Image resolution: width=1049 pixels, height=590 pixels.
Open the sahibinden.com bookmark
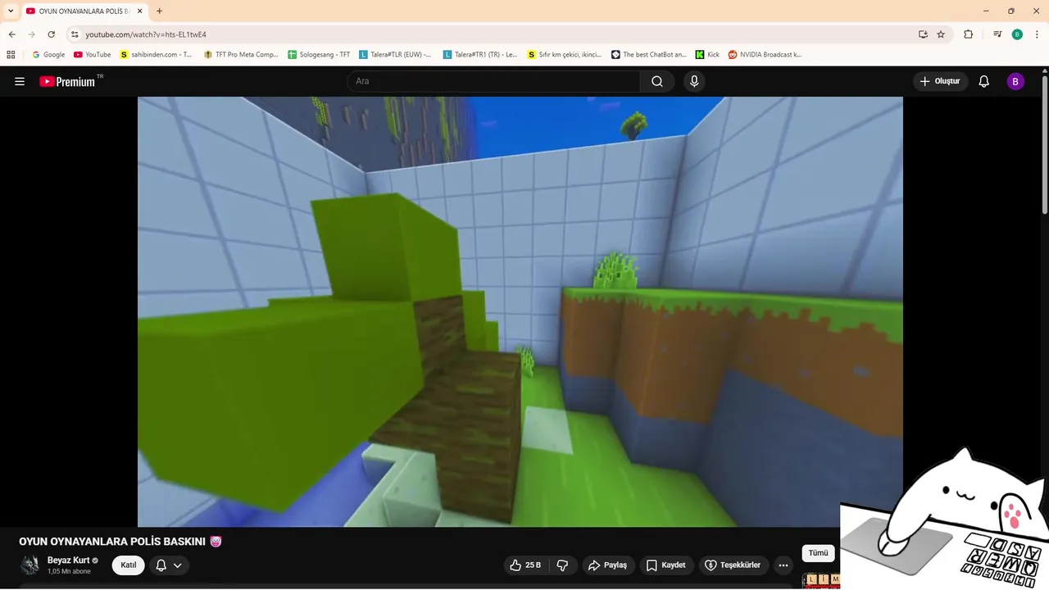click(156, 55)
